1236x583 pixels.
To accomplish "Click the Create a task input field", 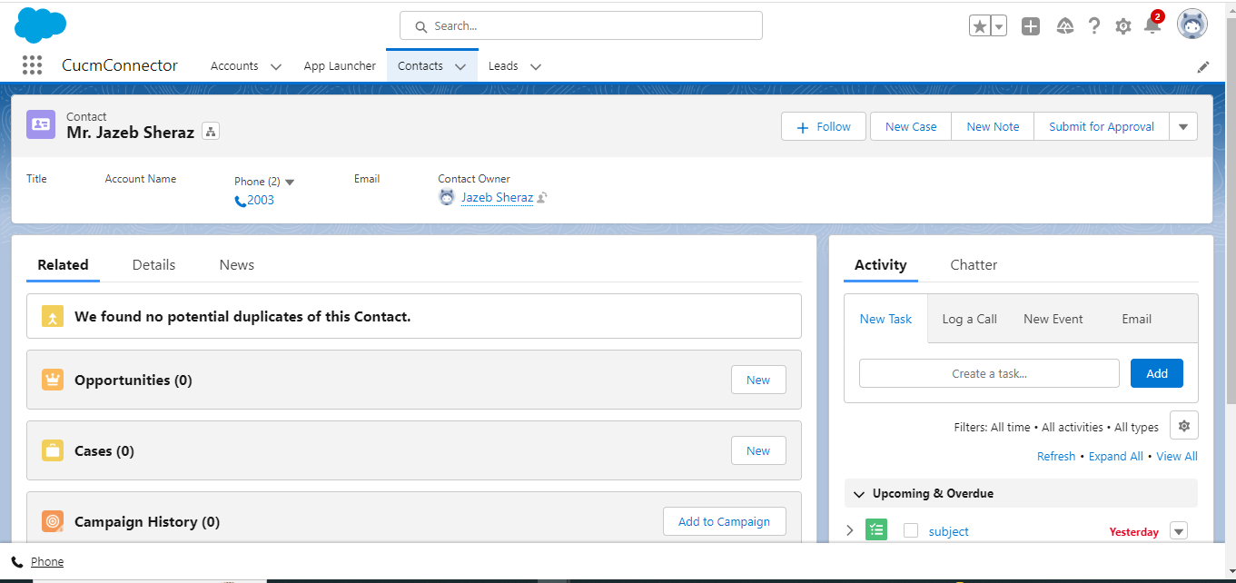I will click(989, 373).
